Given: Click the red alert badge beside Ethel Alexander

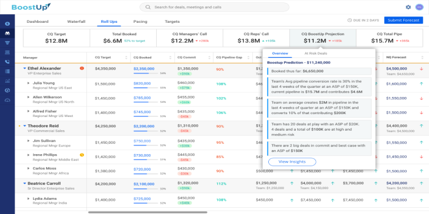Looking at the screenshot, I should pyautogui.click(x=82, y=68).
